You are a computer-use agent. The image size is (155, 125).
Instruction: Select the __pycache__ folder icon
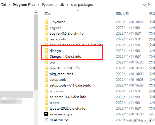tap(46, 22)
